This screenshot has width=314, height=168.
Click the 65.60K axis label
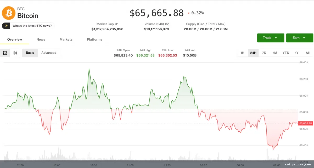[304, 129]
